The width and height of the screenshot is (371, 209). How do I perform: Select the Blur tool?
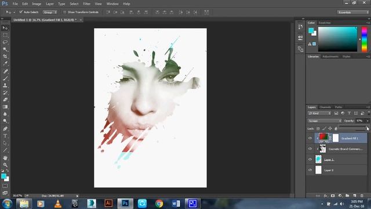5,114
